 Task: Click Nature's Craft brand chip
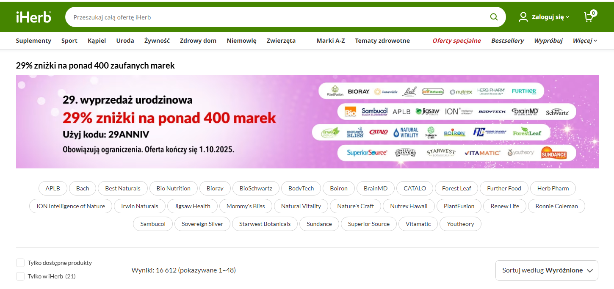pyautogui.click(x=356, y=206)
